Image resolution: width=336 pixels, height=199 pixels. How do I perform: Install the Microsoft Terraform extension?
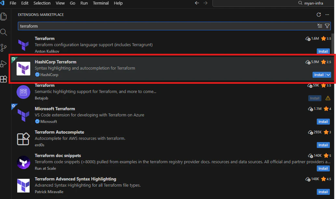click(323, 122)
